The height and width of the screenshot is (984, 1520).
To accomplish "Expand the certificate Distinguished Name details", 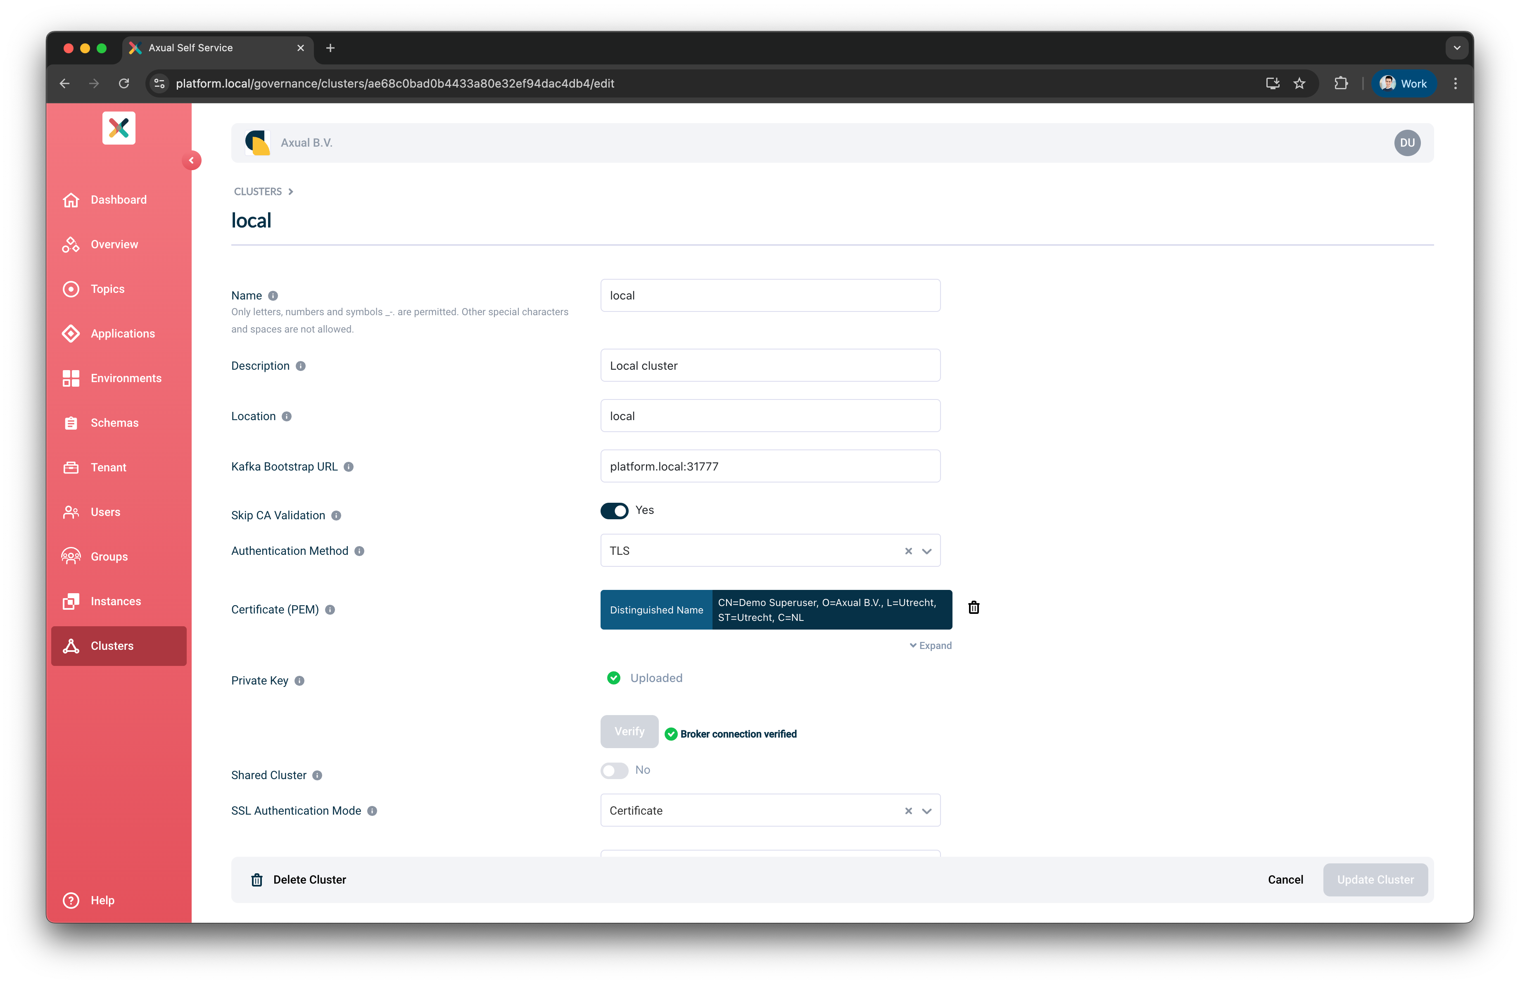I will tap(930, 645).
